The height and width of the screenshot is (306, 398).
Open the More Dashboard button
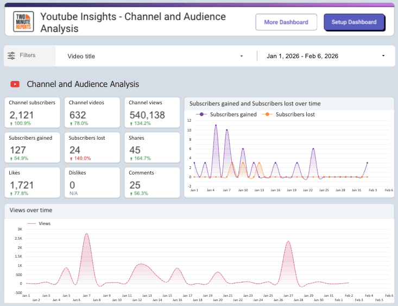pos(286,22)
